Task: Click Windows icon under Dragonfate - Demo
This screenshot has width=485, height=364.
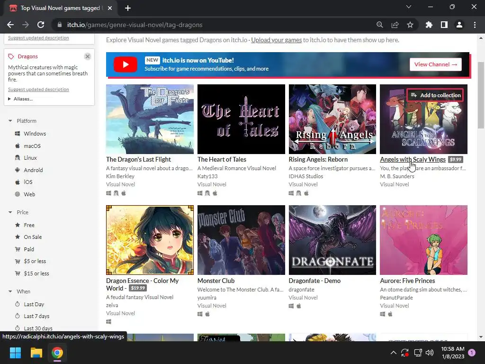Action: tap(291, 306)
